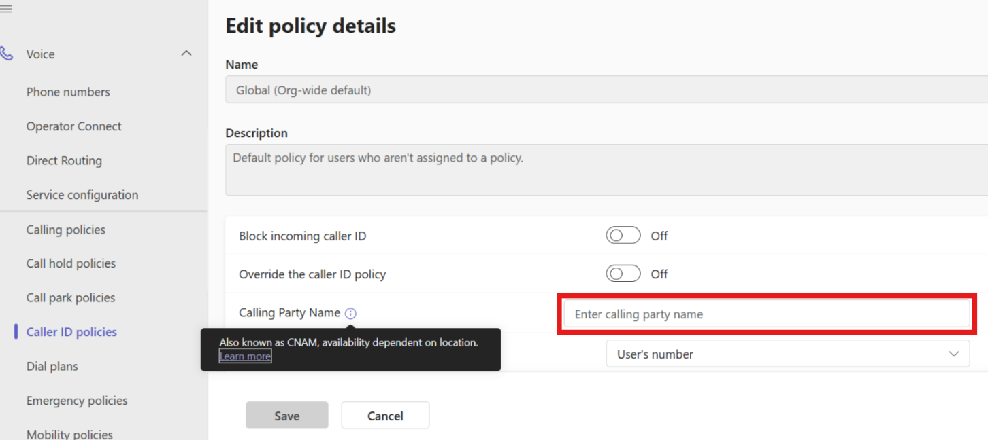Click the Voice phone icon

pyautogui.click(x=6, y=54)
